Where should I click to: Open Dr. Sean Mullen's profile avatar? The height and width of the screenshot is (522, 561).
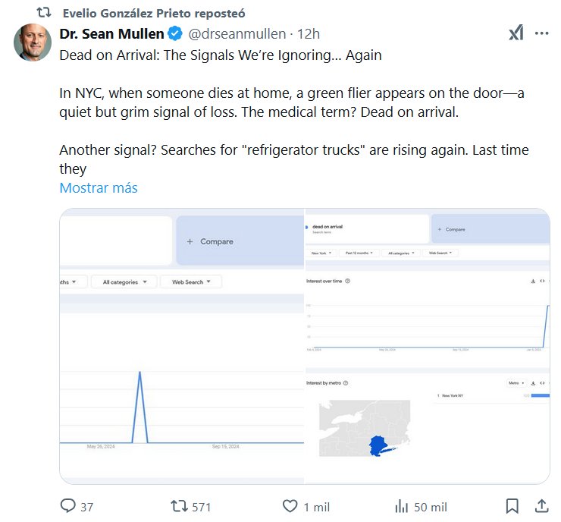click(33, 42)
